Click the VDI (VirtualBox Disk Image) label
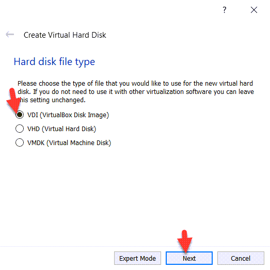The width and height of the screenshot is (270, 270). coord(68,115)
